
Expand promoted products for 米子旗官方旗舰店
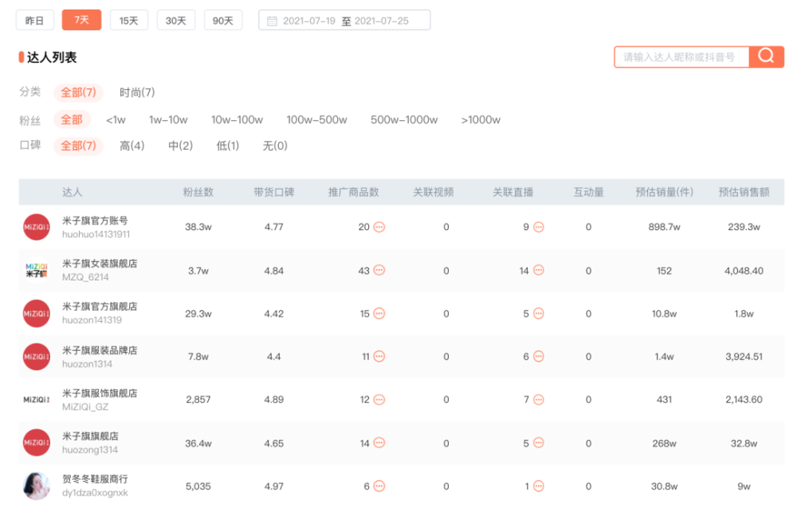(379, 314)
